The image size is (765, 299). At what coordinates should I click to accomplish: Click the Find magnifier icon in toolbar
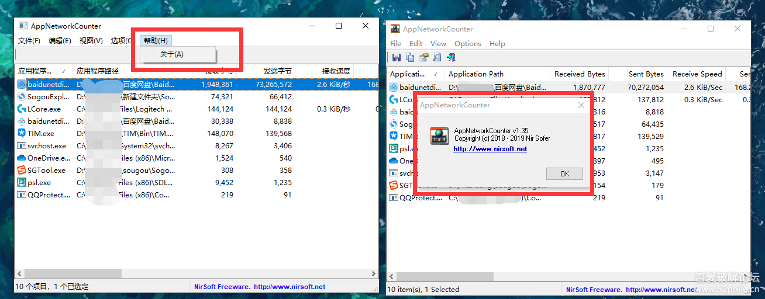tap(437, 57)
